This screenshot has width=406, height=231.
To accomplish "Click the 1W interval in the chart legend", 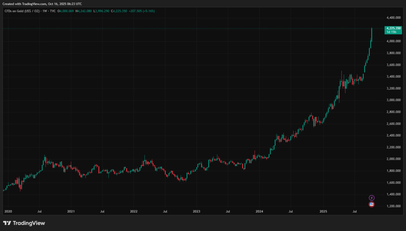I will 45,11.
